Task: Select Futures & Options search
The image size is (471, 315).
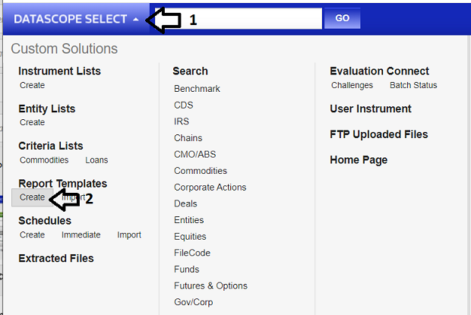Action: coord(210,286)
